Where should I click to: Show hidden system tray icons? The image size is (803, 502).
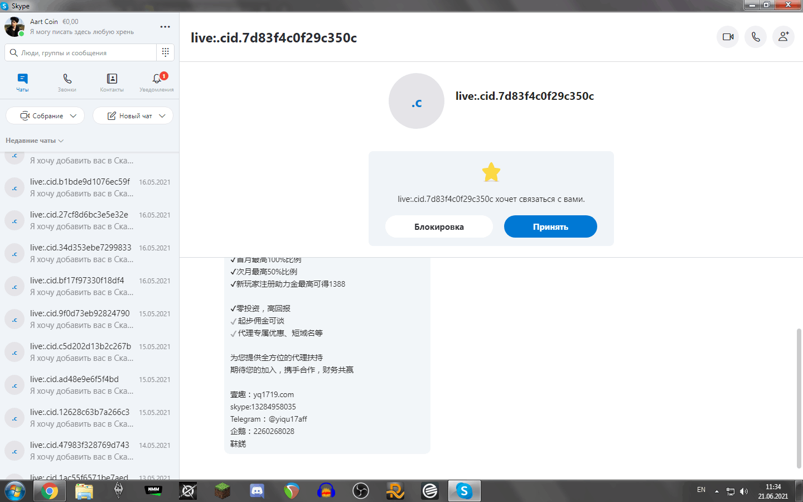(717, 491)
